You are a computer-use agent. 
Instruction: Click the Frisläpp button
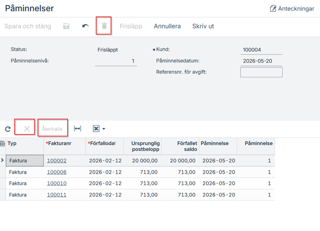coord(131,26)
